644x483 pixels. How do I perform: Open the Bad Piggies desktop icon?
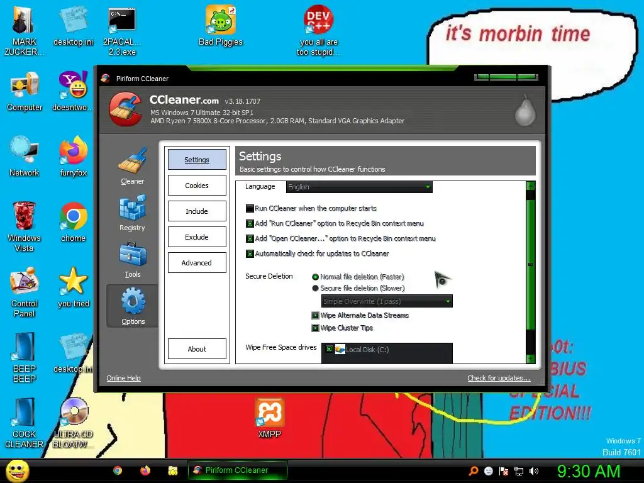221,25
